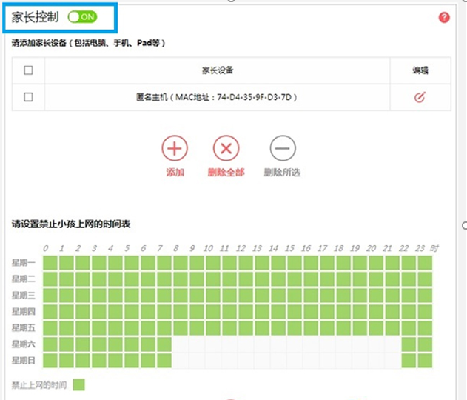Click the 删除所选 text label
Image resolution: width=467 pixels, height=400 pixels.
pyautogui.click(x=282, y=173)
